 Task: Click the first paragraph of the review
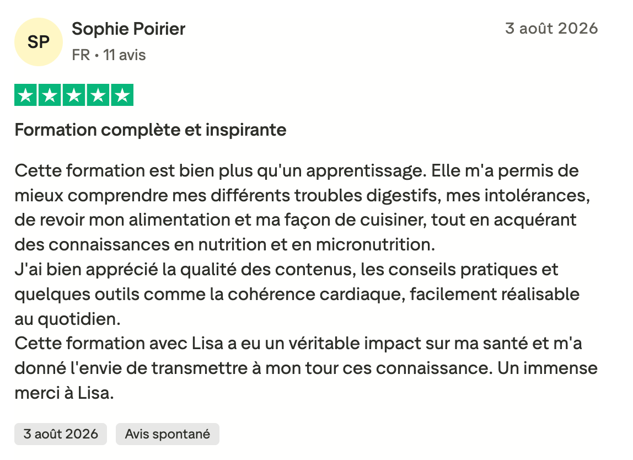click(x=302, y=207)
